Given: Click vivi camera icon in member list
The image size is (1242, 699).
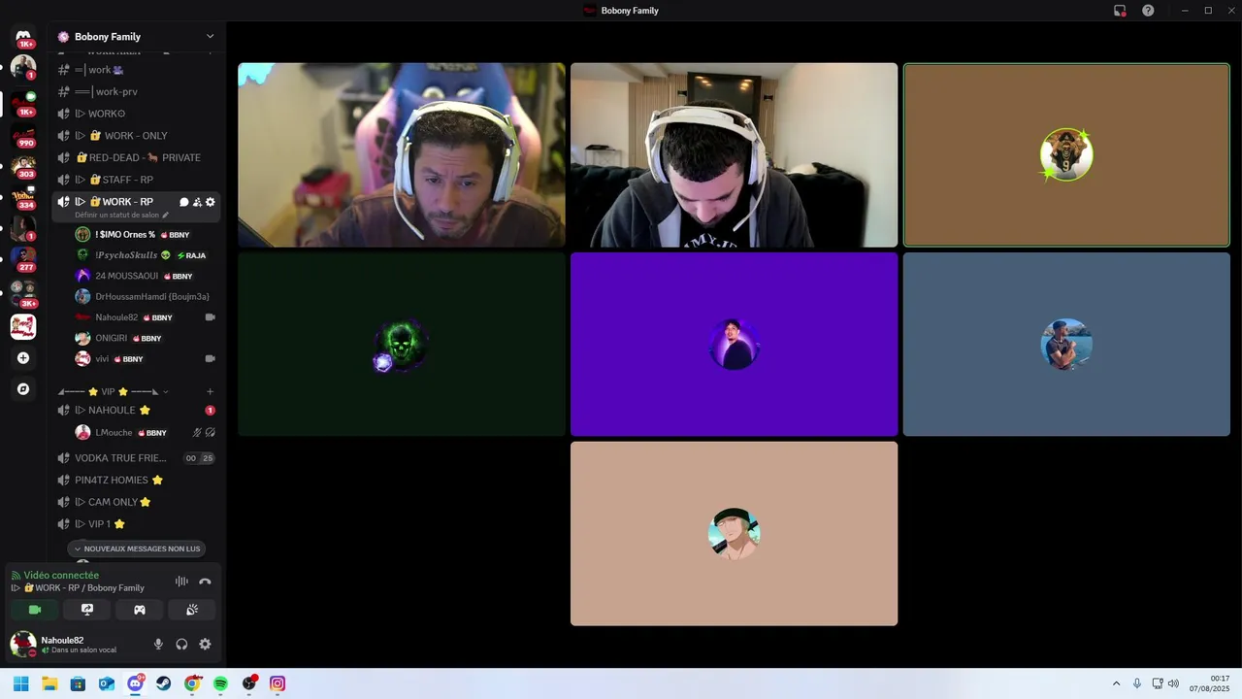Looking at the screenshot, I should tap(210, 358).
